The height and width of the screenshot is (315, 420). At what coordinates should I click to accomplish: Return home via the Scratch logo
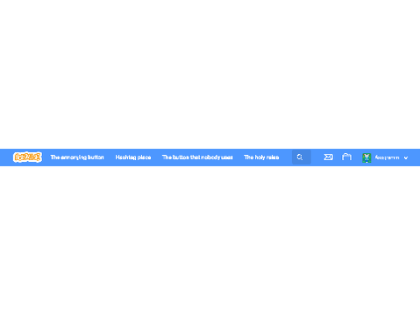(x=27, y=157)
